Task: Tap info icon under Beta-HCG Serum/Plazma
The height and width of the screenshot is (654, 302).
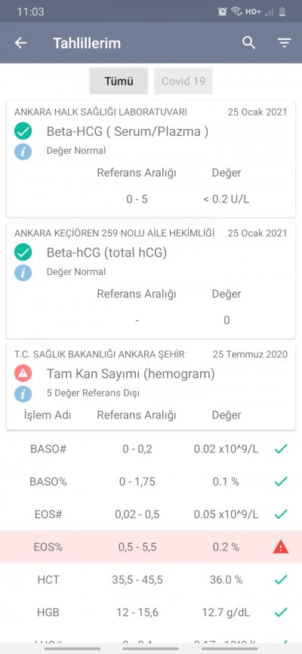Action: coord(23,152)
